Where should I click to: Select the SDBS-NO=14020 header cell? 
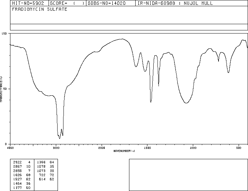(x=110, y=3)
